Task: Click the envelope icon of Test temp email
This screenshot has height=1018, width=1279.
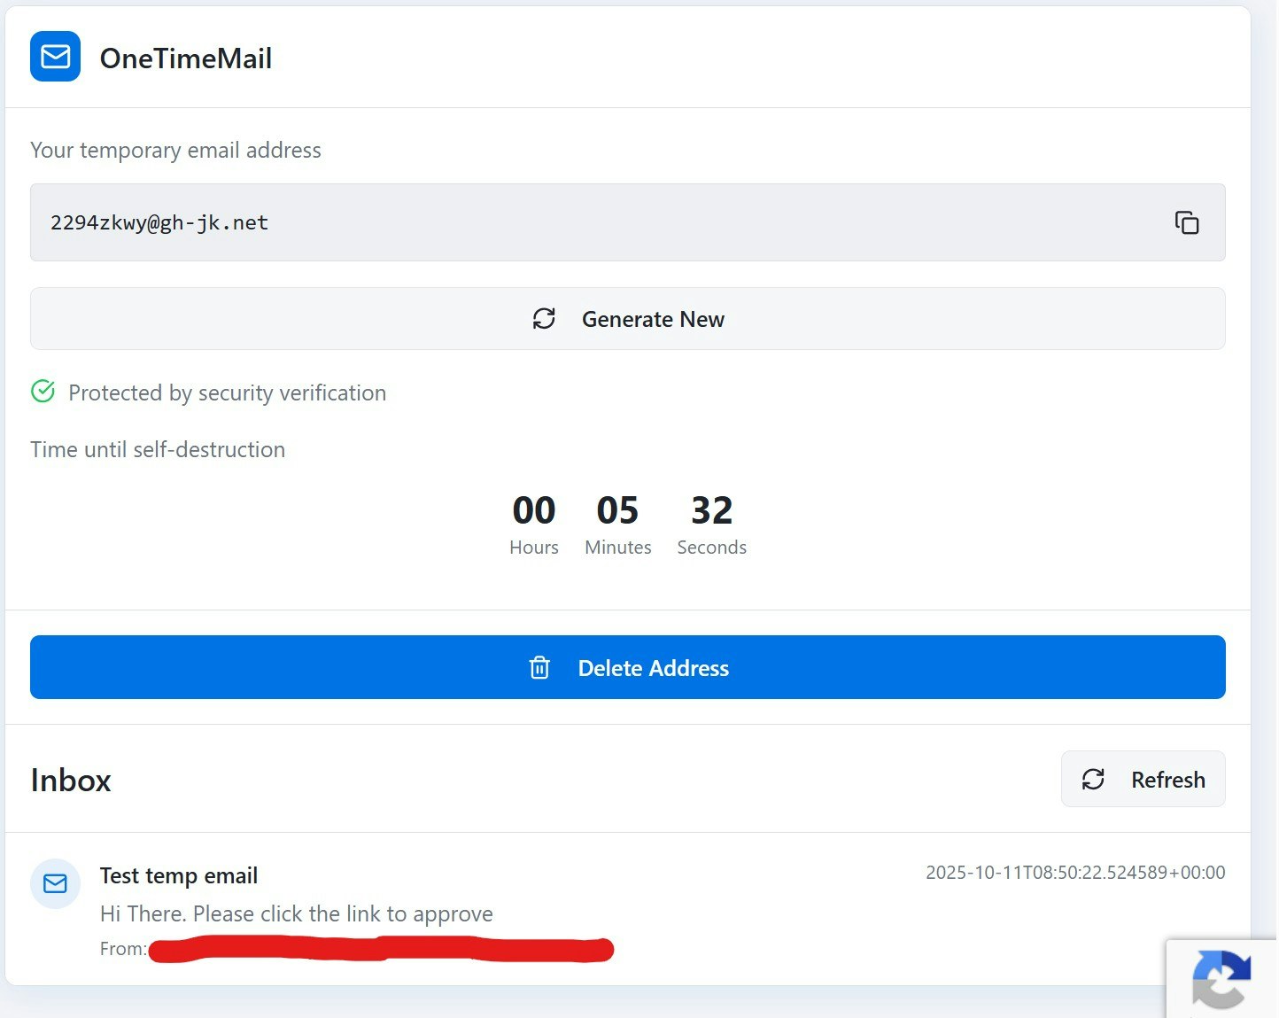Action: point(55,884)
